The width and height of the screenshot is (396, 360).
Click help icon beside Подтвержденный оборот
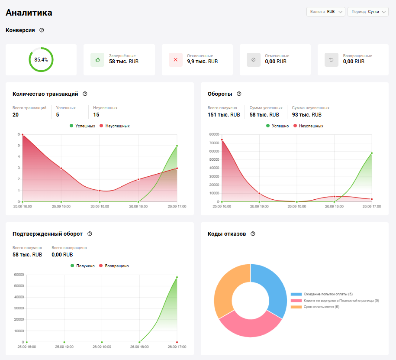[90, 234]
